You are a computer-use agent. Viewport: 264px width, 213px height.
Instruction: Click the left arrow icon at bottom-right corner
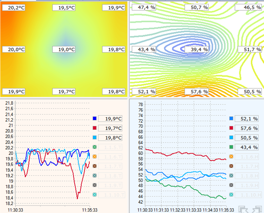[x=244, y=210]
